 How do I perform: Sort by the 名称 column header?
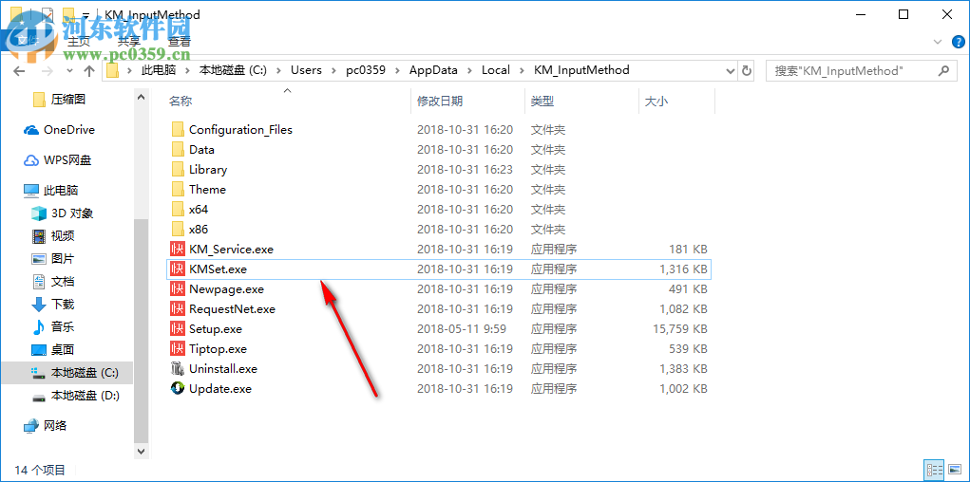(x=181, y=102)
